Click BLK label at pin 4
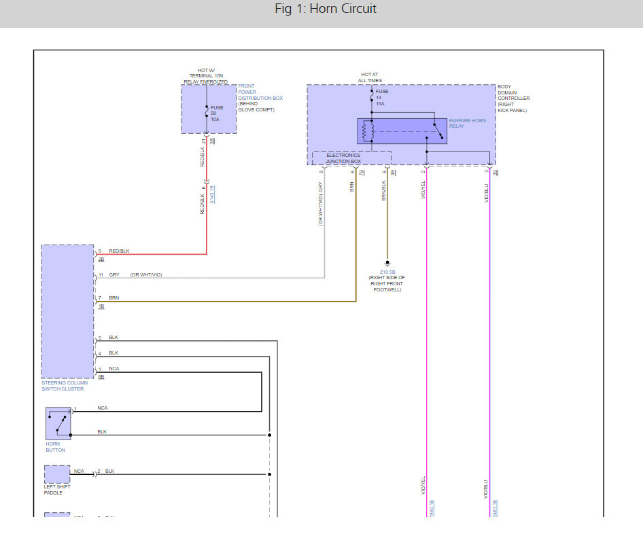The height and width of the screenshot is (538, 643). (114, 353)
